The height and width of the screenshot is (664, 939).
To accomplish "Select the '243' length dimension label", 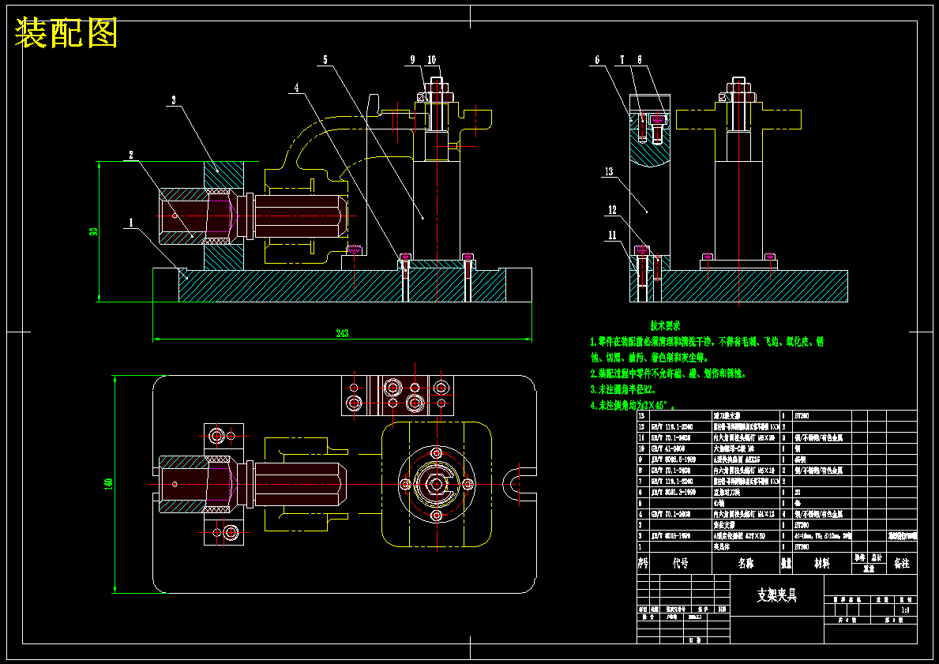I will click(x=342, y=333).
